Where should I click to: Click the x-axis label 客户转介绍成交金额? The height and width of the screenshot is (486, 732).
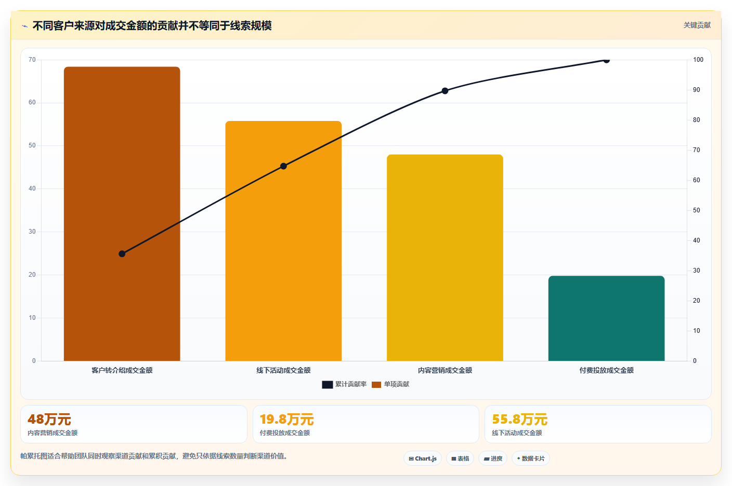coord(122,370)
